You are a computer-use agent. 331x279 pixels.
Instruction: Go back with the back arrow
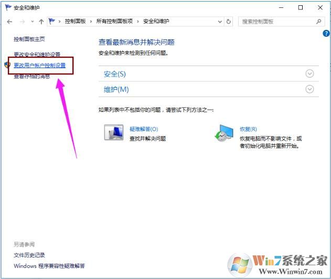pyautogui.click(x=9, y=22)
